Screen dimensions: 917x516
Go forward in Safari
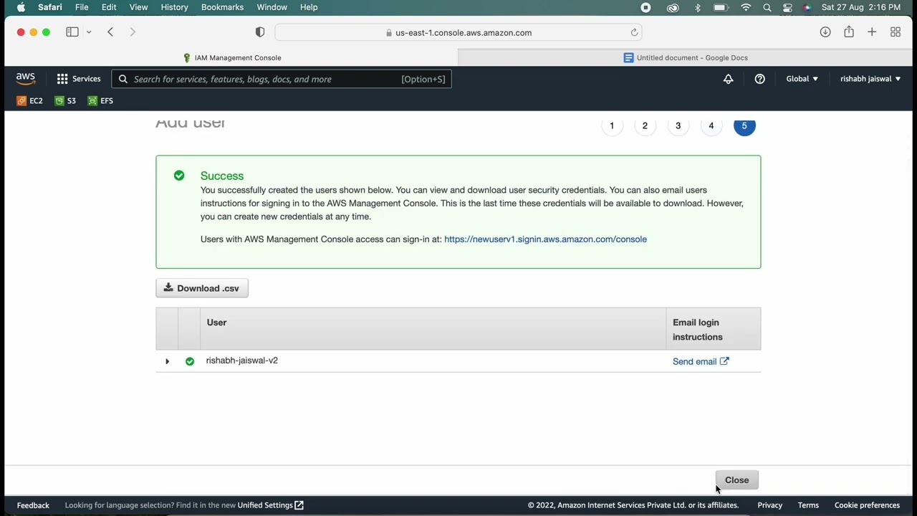pos(133,32)
